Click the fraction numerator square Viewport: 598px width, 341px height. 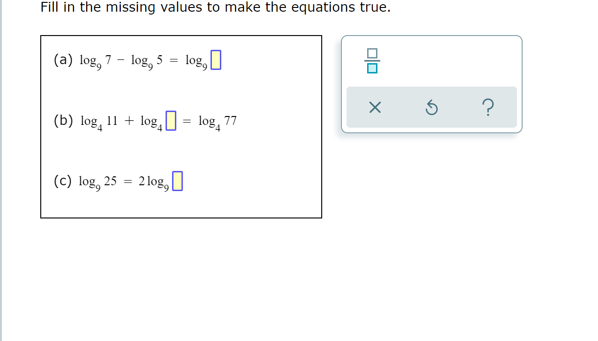(x=372, y=52)
